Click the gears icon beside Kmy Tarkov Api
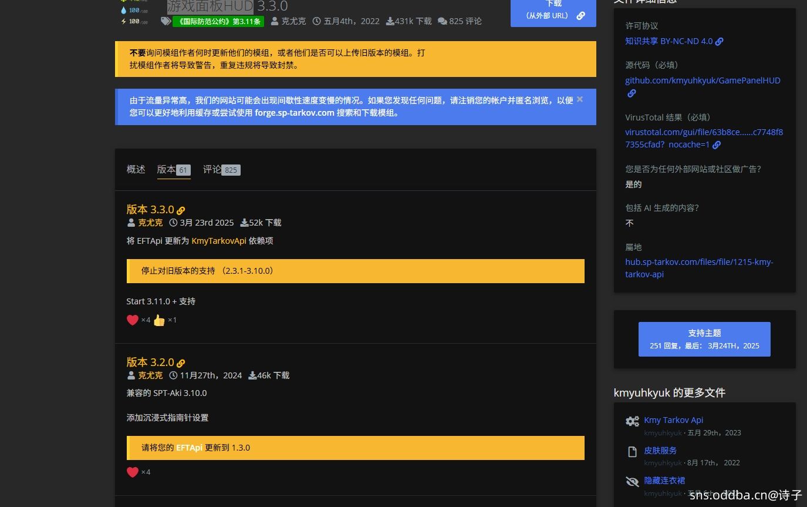Viewport: 807px width, 507px height. point(632,421)
